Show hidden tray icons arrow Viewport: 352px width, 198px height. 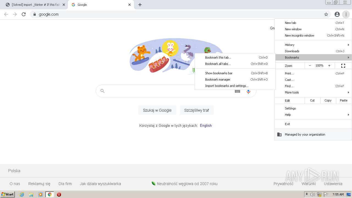[307, 194]
